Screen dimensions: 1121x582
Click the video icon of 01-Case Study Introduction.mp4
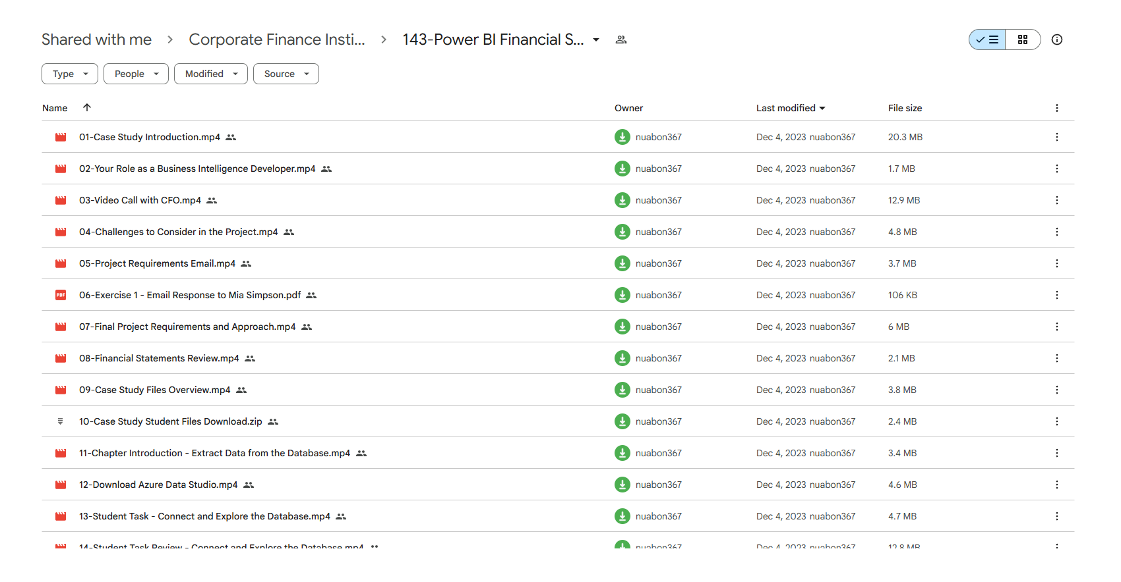pyautogui.click(x=61, y=137)
